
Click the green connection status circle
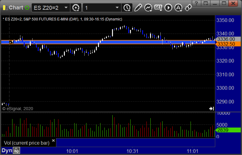(27, 8)
